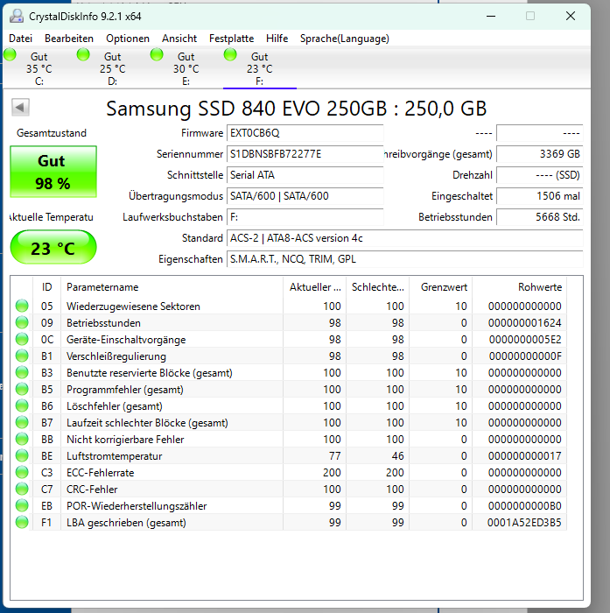The height and width of the screenshot is (613, 610).
Task: Click status orb of Programmfehler row
Action: coord(22,389)
